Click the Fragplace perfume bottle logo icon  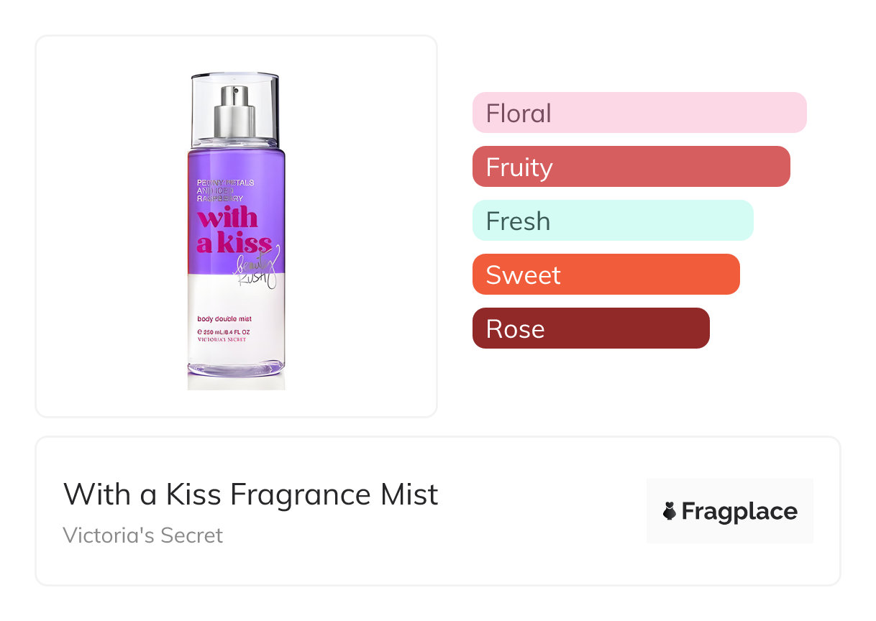click(670, 512)
